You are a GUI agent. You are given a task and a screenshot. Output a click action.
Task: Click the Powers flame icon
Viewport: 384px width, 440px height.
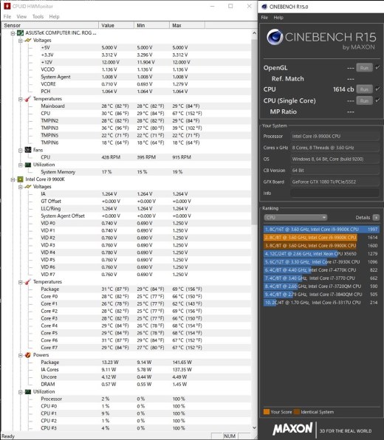(28, 355)
